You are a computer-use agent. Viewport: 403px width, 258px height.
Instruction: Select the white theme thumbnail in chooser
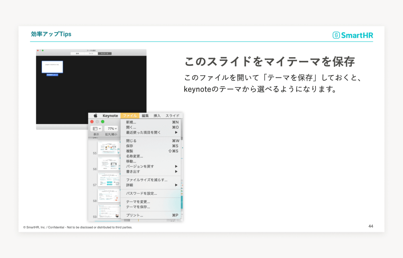click(x=52, y=67)
